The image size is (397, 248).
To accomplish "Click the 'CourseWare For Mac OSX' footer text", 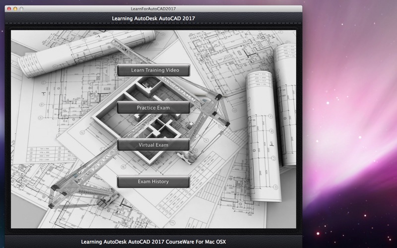I will click(196, 242).
